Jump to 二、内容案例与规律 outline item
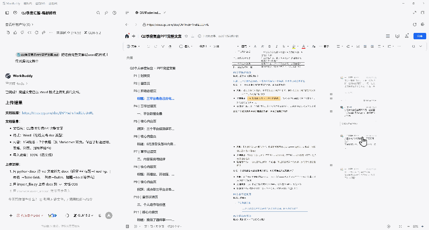 pyautogui.click(x=151, y=159)
